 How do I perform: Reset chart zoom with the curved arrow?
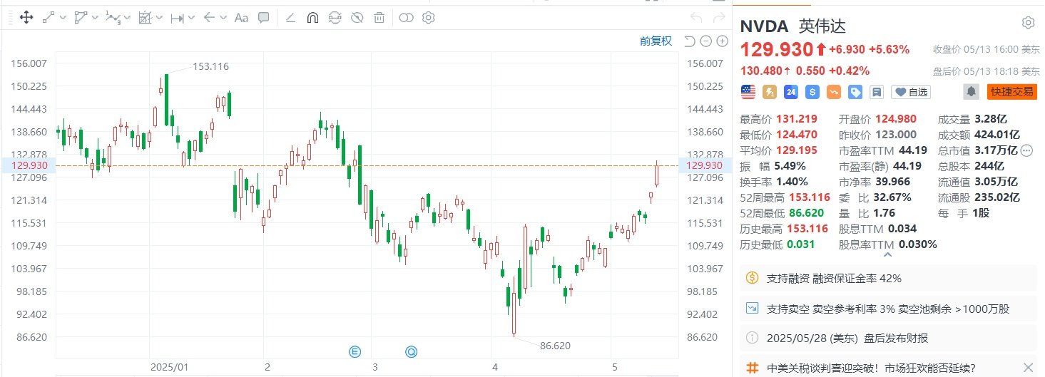(x=690, y=41)
